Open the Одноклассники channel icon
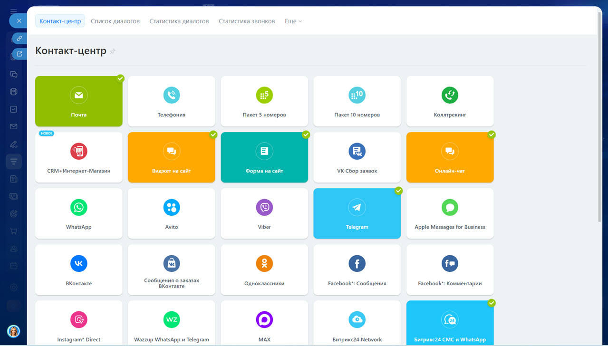This screenshot has height=346, width=608. [264, 264]
